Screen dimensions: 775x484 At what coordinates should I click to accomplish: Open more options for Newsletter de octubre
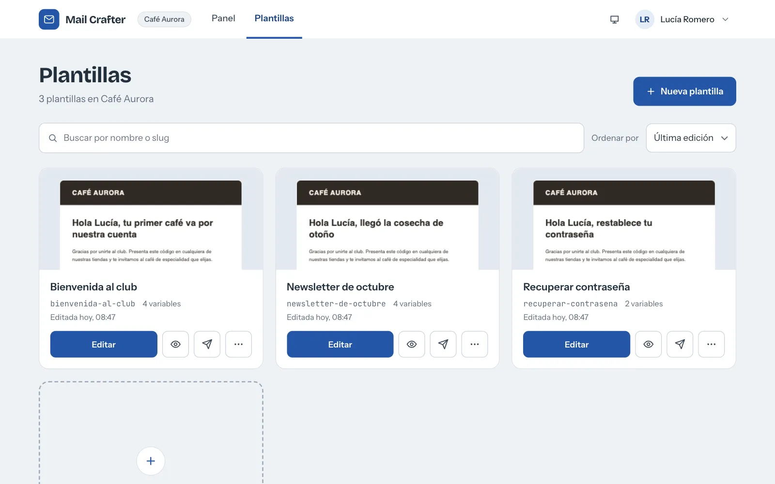click(x=475, y=344)
